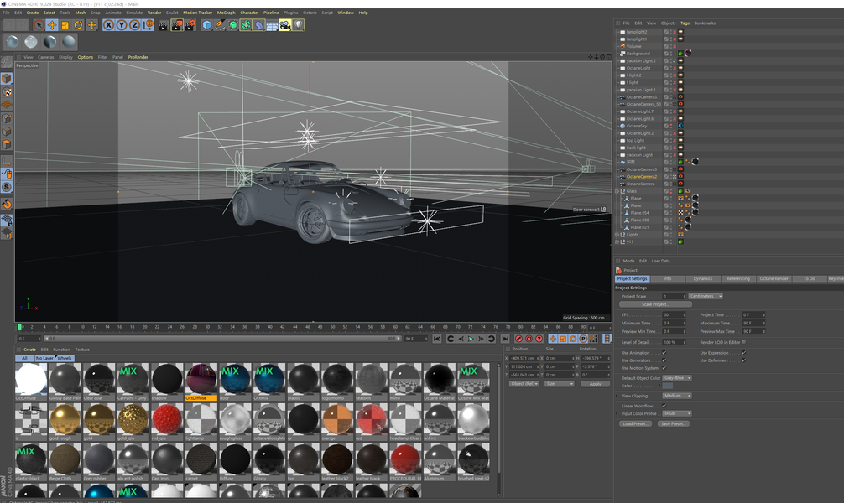844x503 pixels.
Task: Activate the Move tool
Action: pyautogui.click(x=52, y=25)
